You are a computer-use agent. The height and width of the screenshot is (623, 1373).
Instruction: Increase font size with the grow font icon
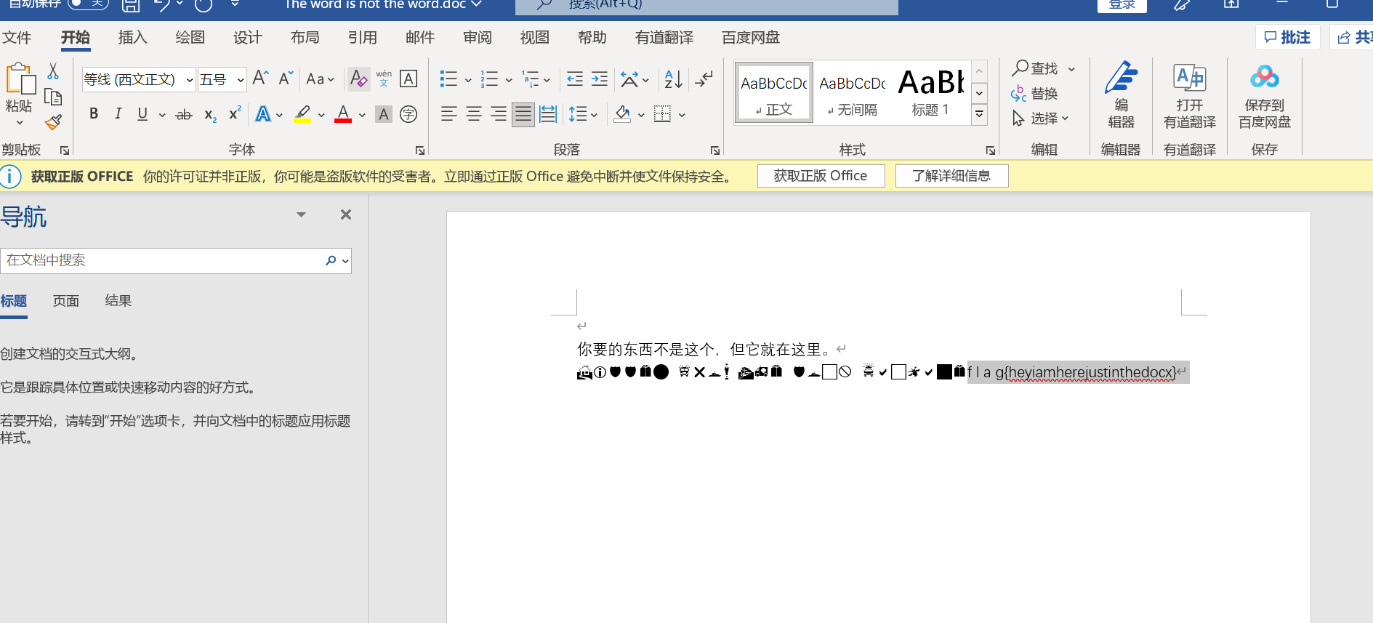click(x=261, y=79)
